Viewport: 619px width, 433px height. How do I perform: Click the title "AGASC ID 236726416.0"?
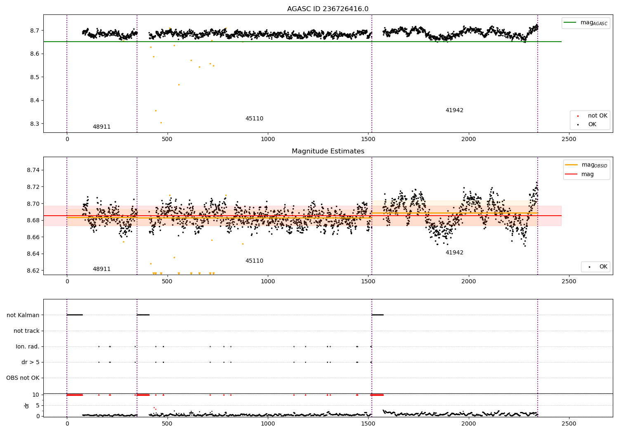(328, 9)
